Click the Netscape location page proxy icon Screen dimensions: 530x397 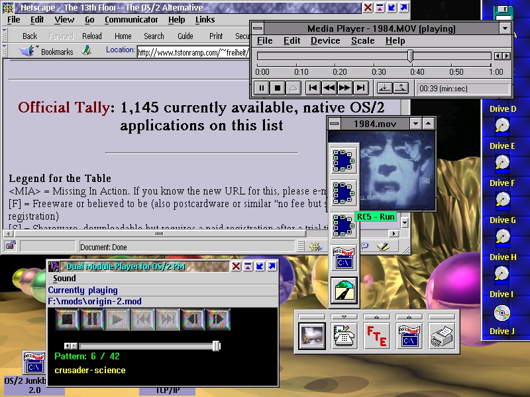(87, 51)
